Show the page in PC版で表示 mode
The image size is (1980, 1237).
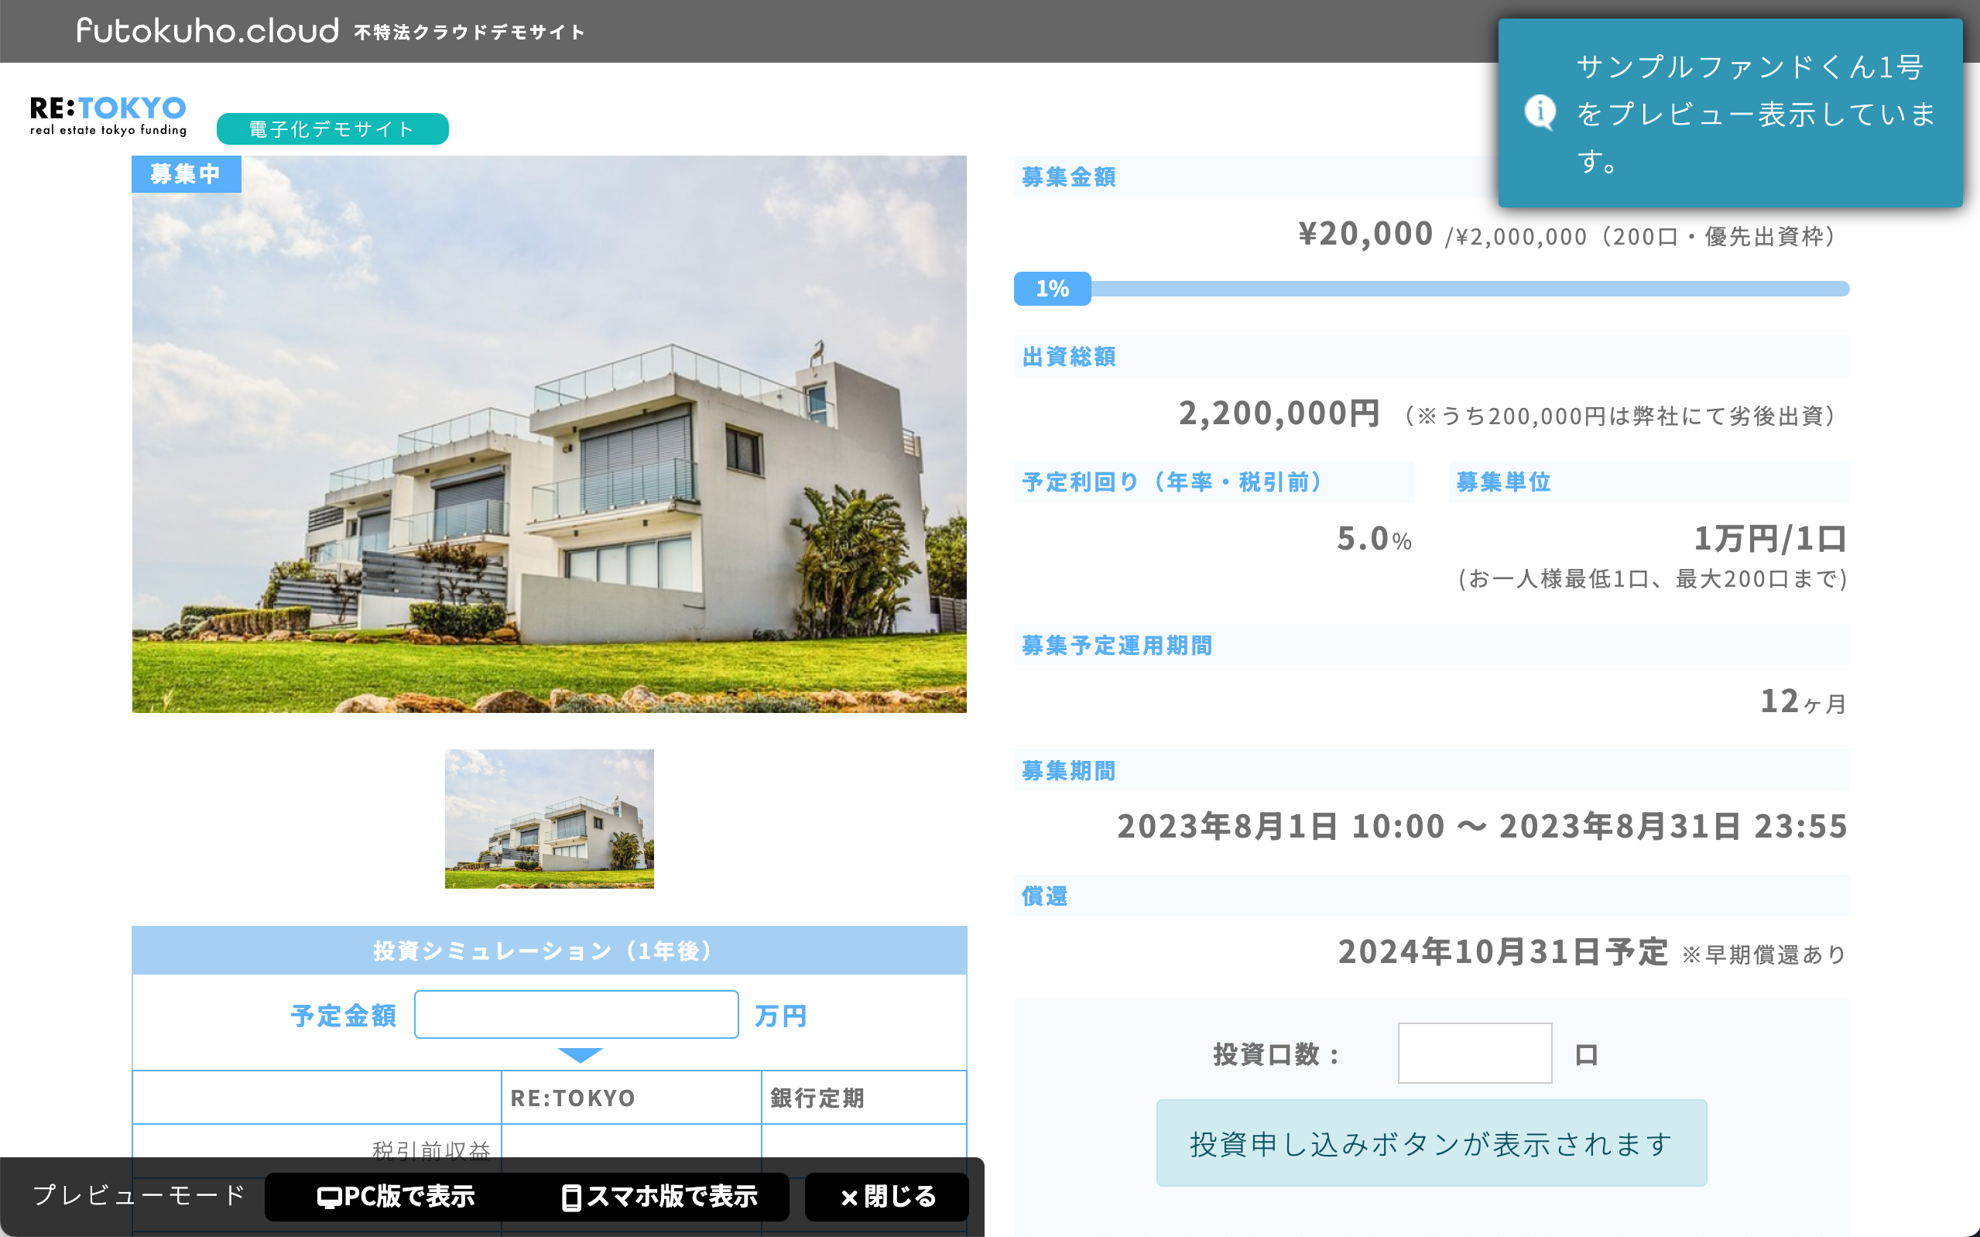(x=396, y=1197)
